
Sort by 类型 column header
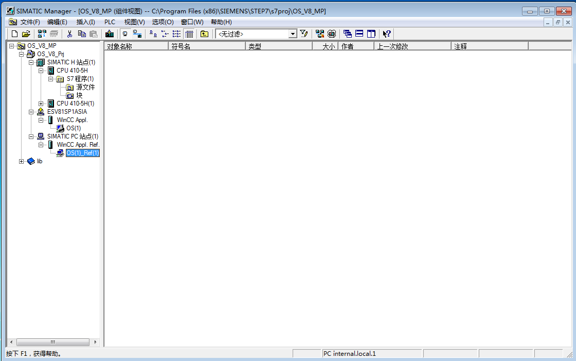pos(279,46)
